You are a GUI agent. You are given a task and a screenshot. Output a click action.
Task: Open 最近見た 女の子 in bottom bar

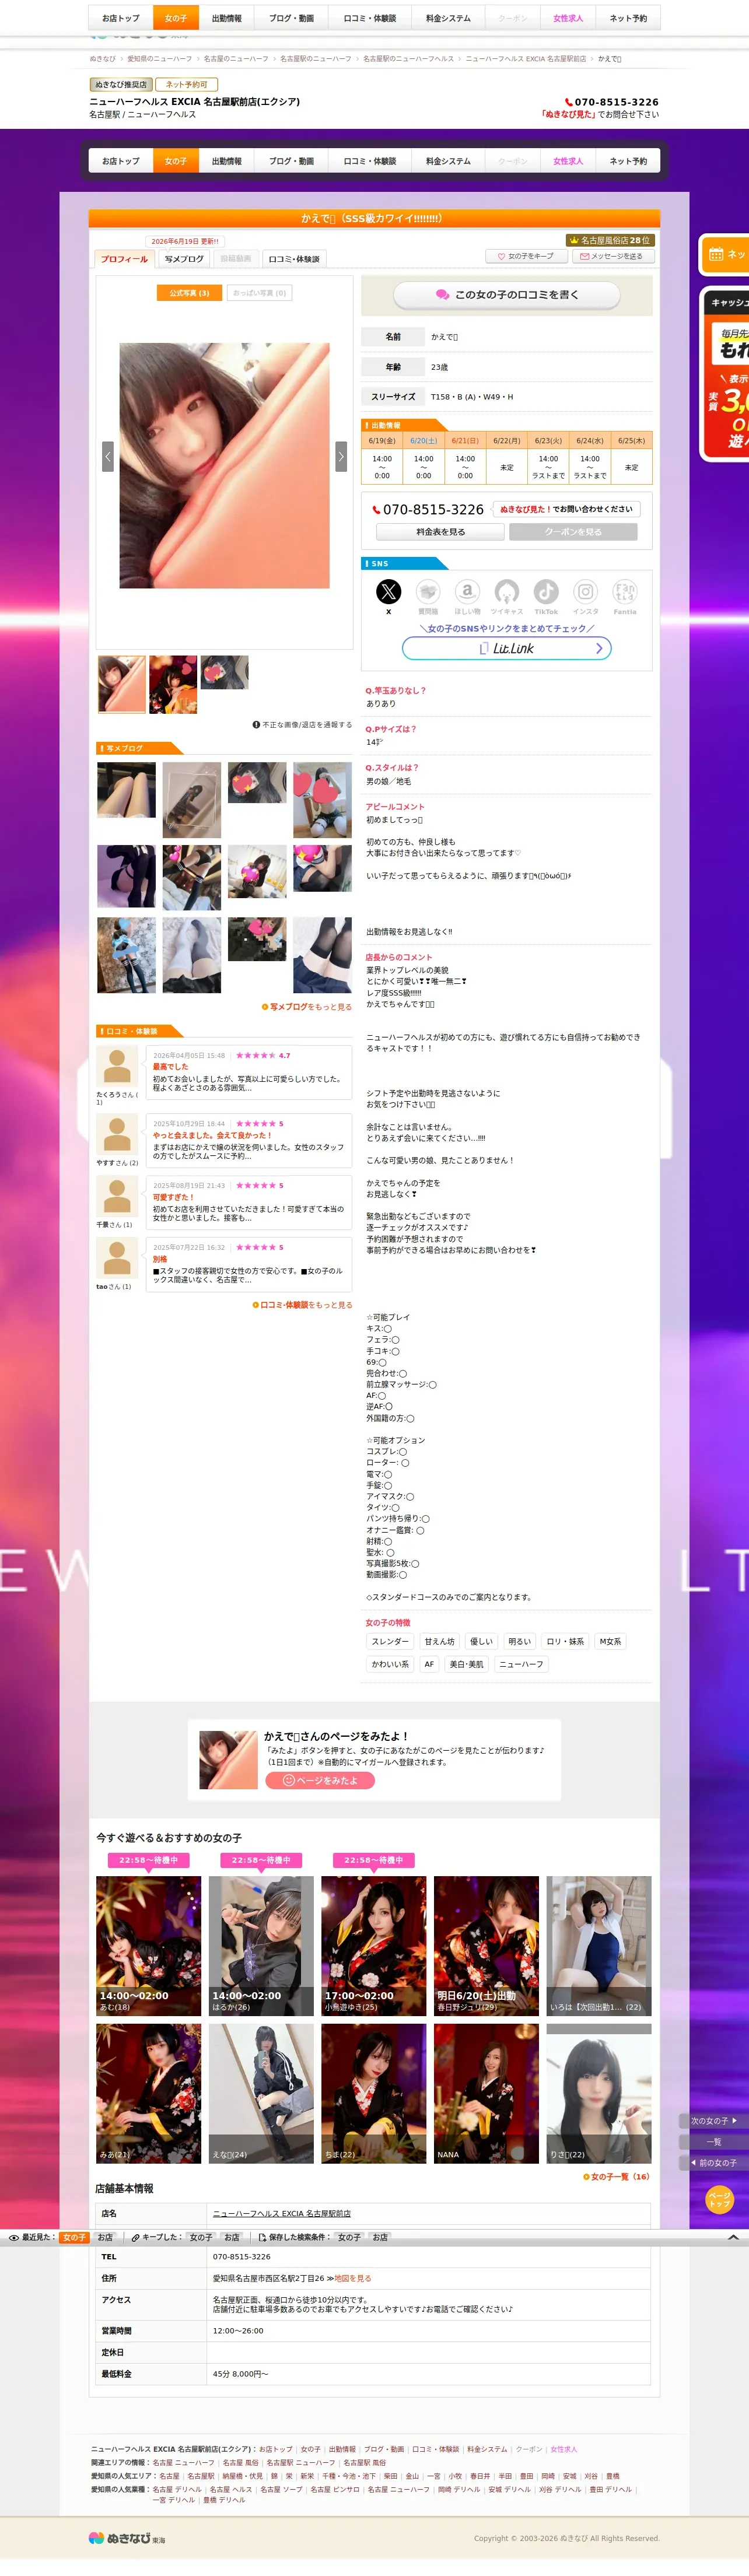[74, 2237]
